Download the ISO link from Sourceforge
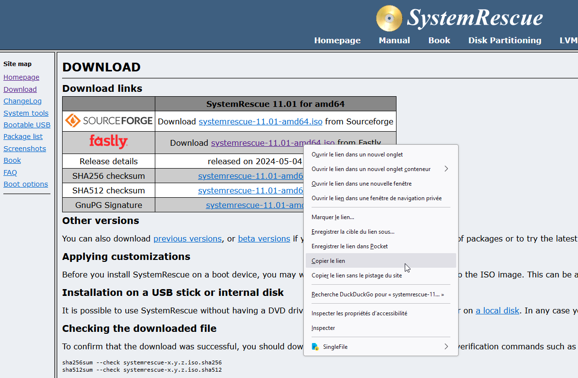The image size is (578, 378). 260,121
